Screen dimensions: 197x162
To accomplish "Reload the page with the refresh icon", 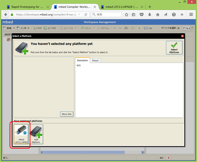I will pos(86,15).
